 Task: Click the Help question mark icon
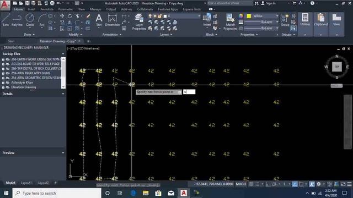pyautogui.click(x=312, y=3)
